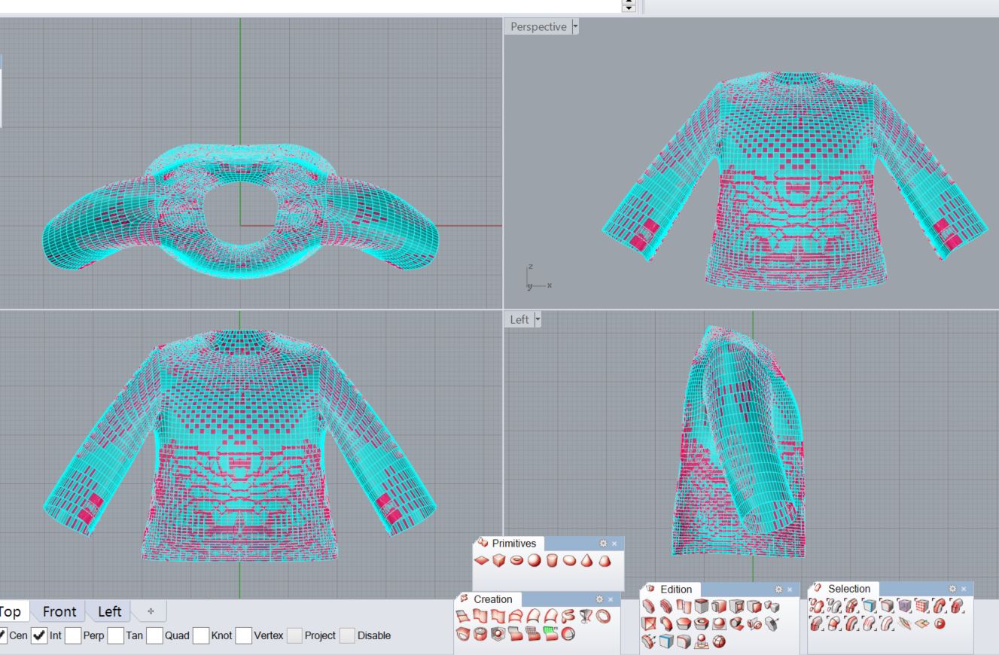
Task: Turn on the Tan object snap
Action: tap(115, 635)
